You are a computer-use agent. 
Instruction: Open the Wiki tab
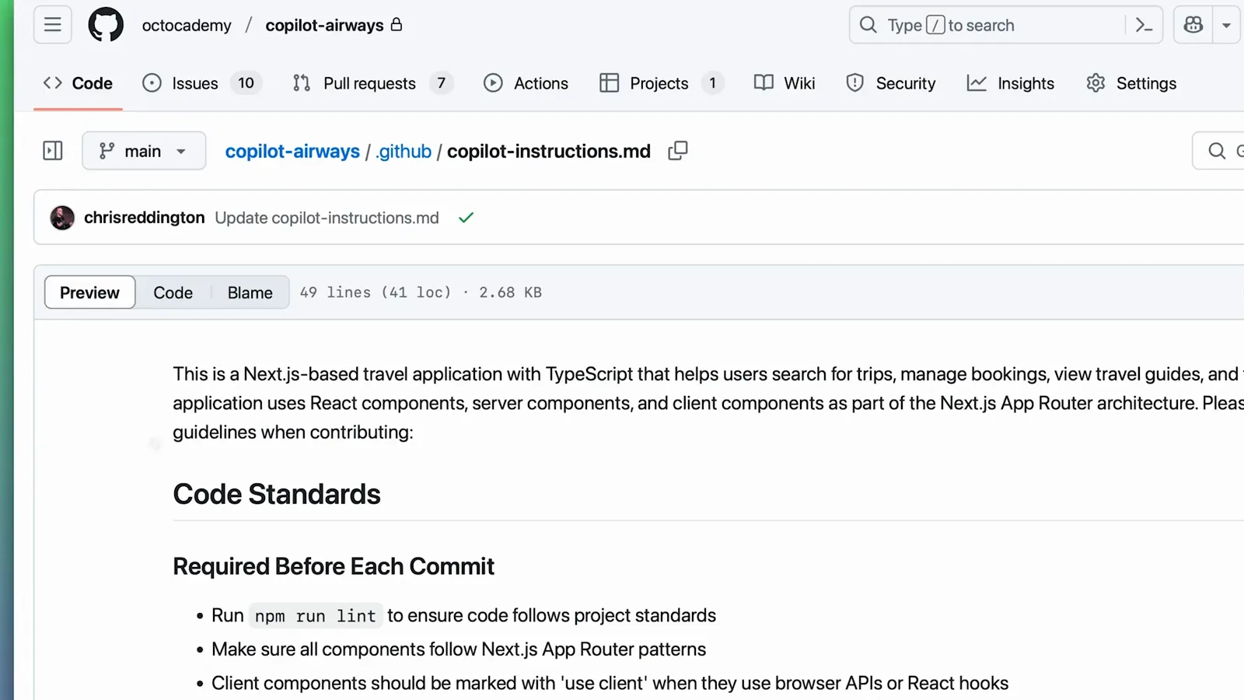coord(784,83)
